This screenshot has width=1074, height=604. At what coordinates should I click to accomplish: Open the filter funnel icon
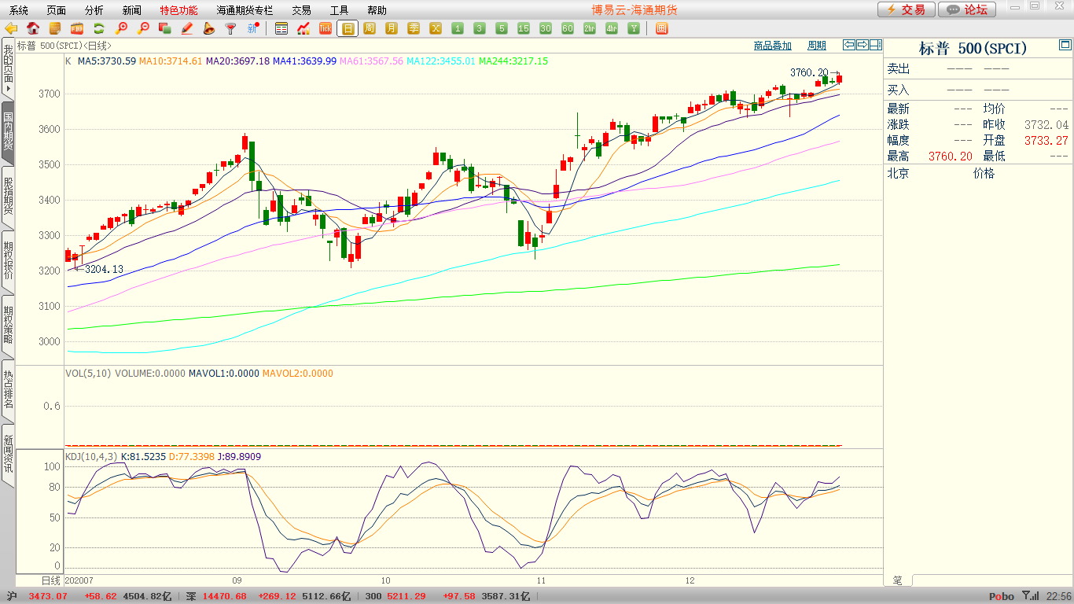(x=230, y=28)
